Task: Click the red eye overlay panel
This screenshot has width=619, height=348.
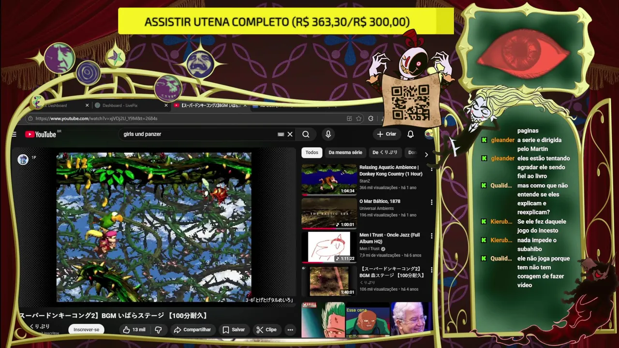Action: click(524, 52)
